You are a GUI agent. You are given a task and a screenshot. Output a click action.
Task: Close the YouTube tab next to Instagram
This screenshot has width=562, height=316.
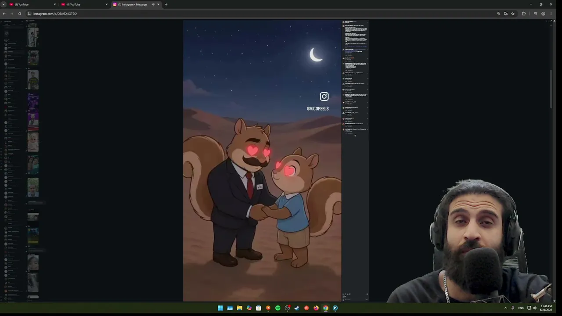(106, 4)
